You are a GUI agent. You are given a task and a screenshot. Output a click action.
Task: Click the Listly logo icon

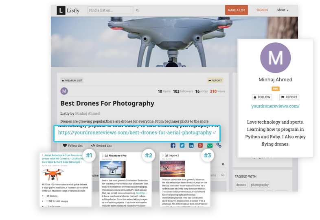click(x=61, y=10)
